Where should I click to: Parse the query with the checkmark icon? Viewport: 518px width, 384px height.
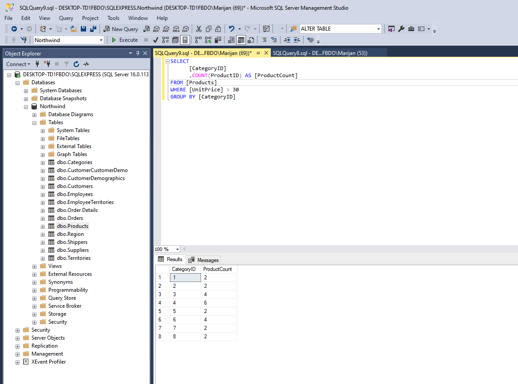[156, 40]
